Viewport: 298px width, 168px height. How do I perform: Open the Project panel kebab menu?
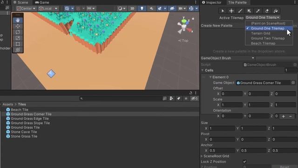point(196,93)
